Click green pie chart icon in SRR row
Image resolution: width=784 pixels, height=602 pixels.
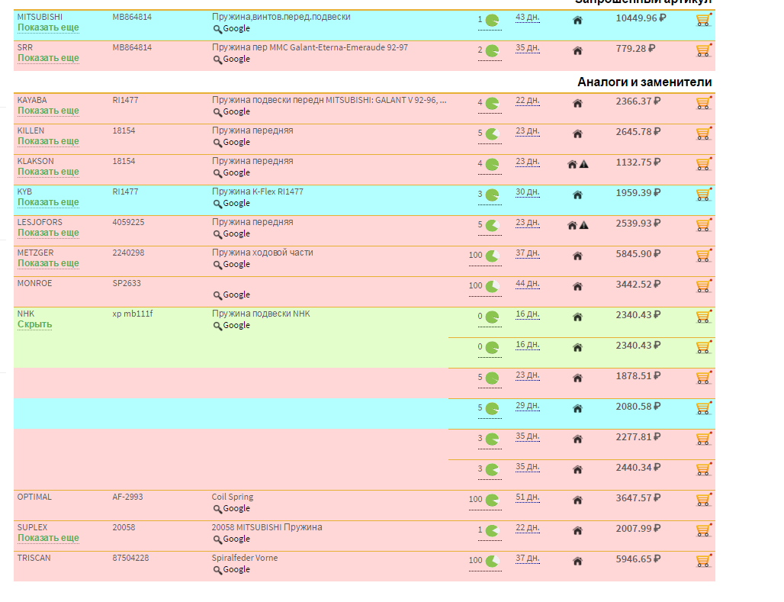coord(493,51)
